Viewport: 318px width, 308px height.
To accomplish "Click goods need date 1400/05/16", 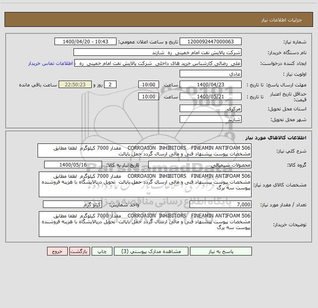I will click(73, 165).
